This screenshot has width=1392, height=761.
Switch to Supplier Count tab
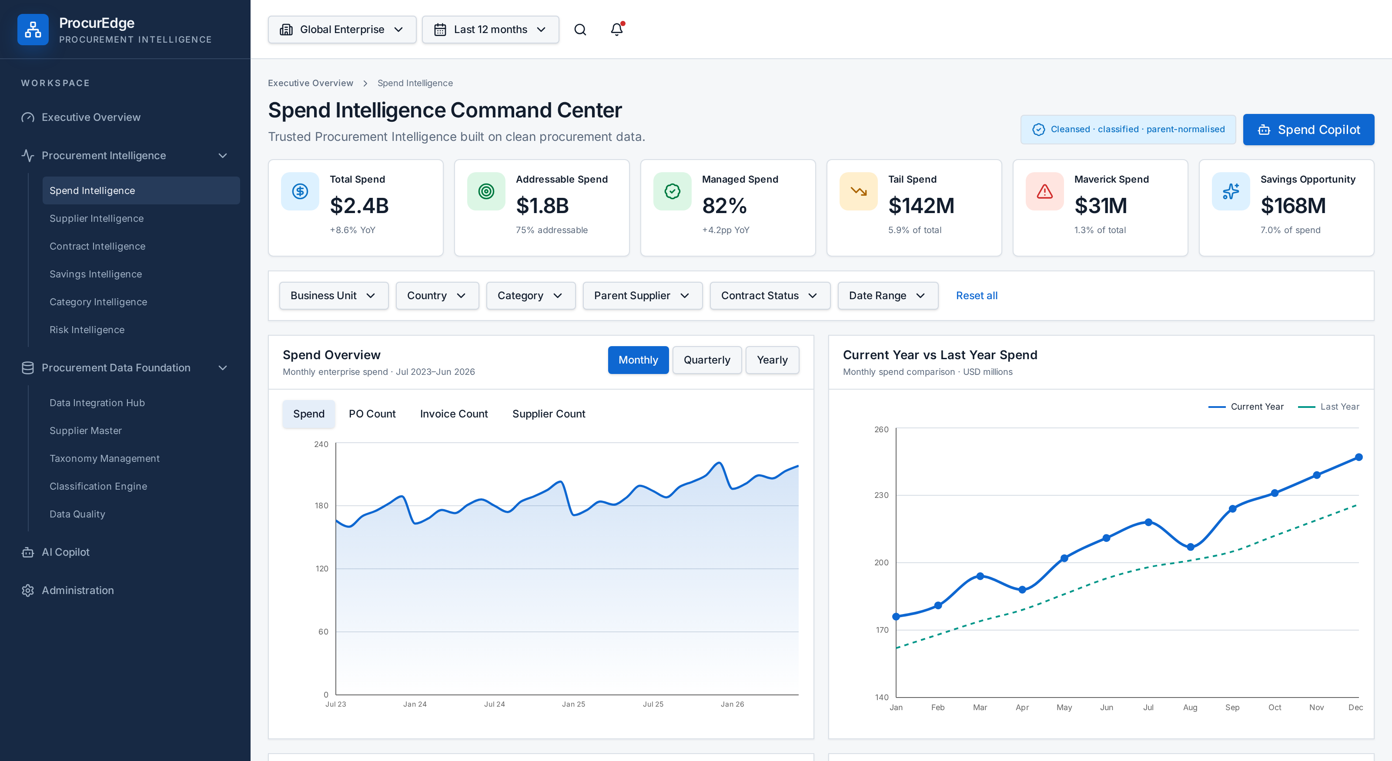pyautogui.click(x=549, y=414)
